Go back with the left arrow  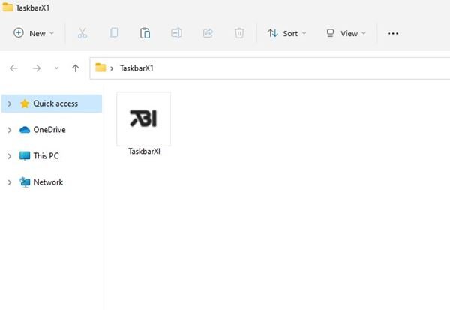click(x=13, y=68)
